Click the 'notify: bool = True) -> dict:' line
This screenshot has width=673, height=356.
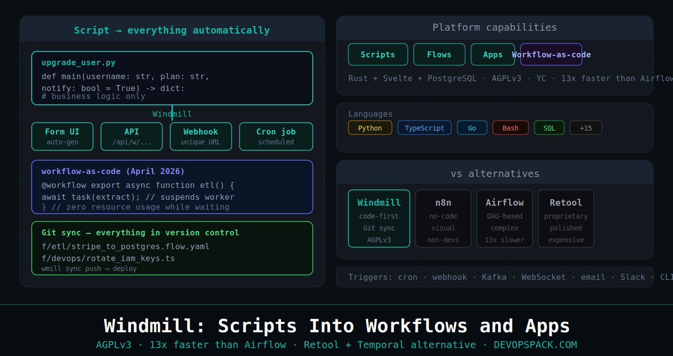pos(113,89)
